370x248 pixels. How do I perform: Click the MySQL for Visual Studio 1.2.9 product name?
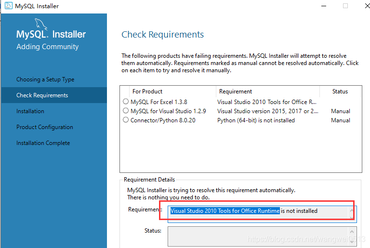click(168, 111)
